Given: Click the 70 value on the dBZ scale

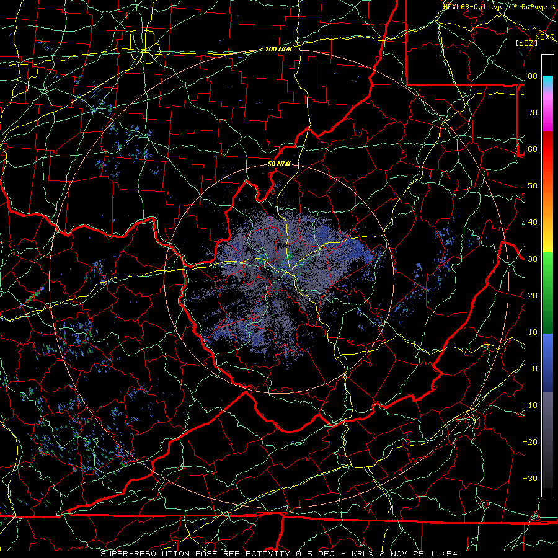Looking at the screenshot, I should [x=533, y=112].
